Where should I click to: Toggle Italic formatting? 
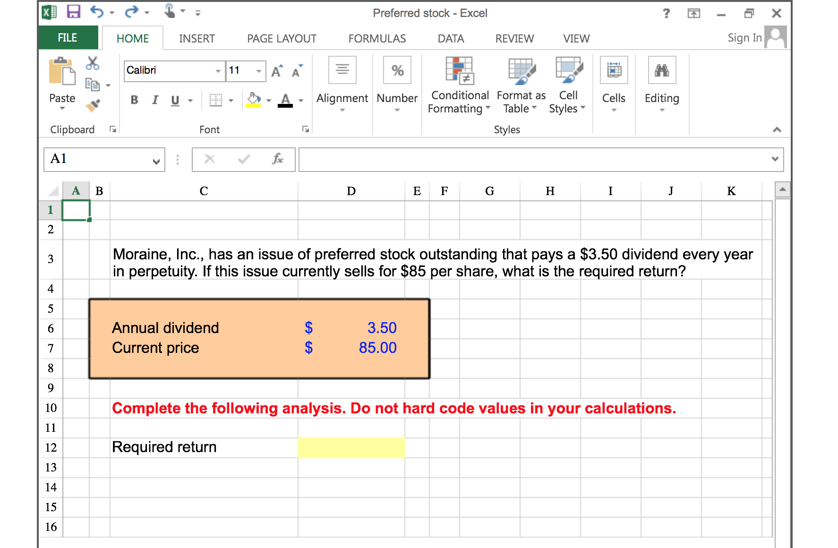pos(154,100)
